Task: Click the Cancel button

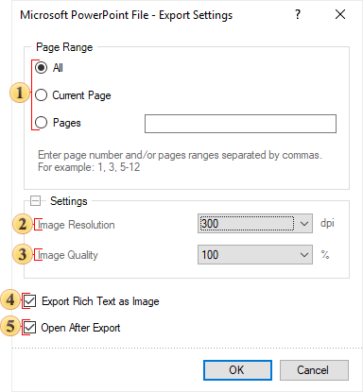Action: click(x=314, y=370)
